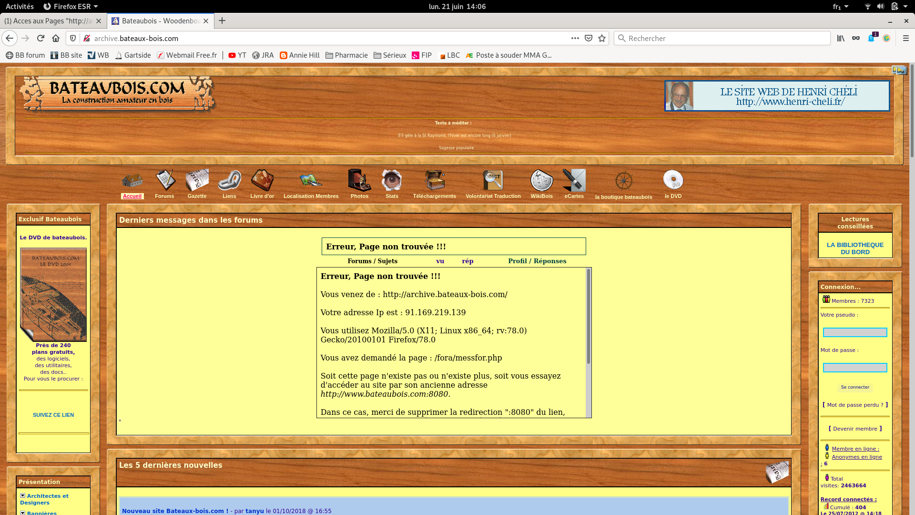915x515 pixels.
Task: Follow the Devenir membre link
Action: [x=855, y=429]
